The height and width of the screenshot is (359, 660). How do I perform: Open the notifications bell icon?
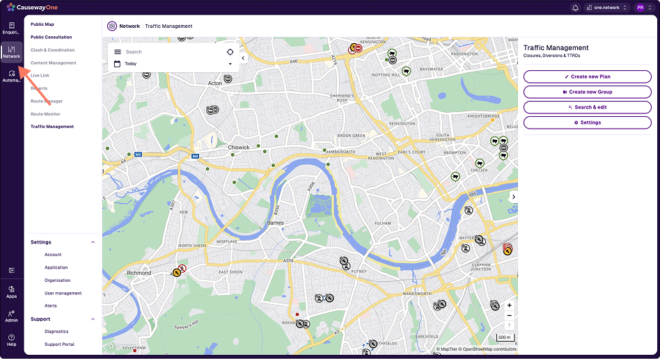coord(575,8)
